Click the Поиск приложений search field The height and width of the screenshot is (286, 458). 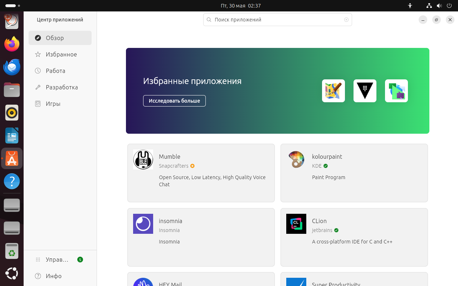pos(278,20)
